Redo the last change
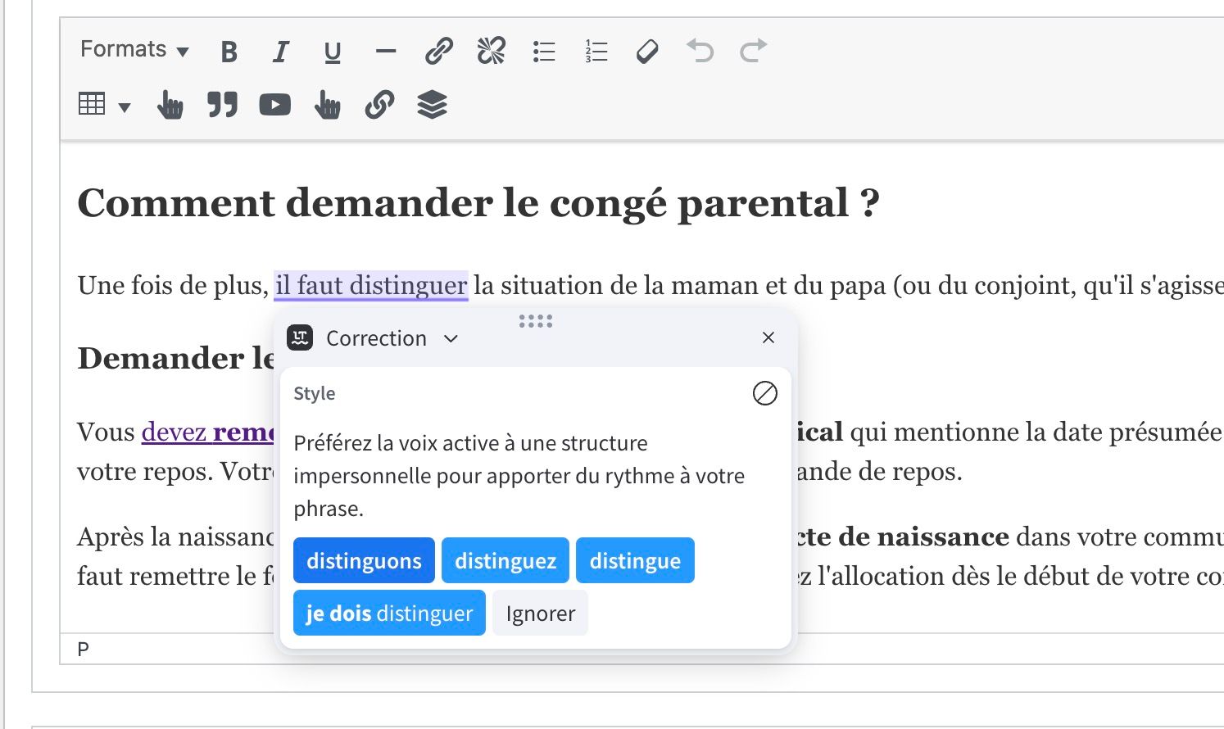Screen dimensions: 1224x729 [x=751, y=51]
